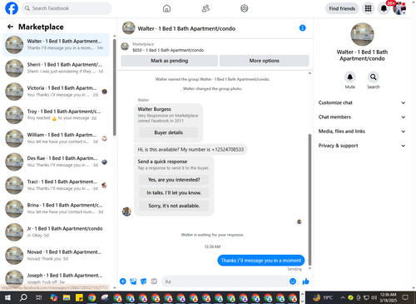416x304 pixels.
Task: Send quick reply 'Yes, are you interested?'
Action: (x=174, y=180)
